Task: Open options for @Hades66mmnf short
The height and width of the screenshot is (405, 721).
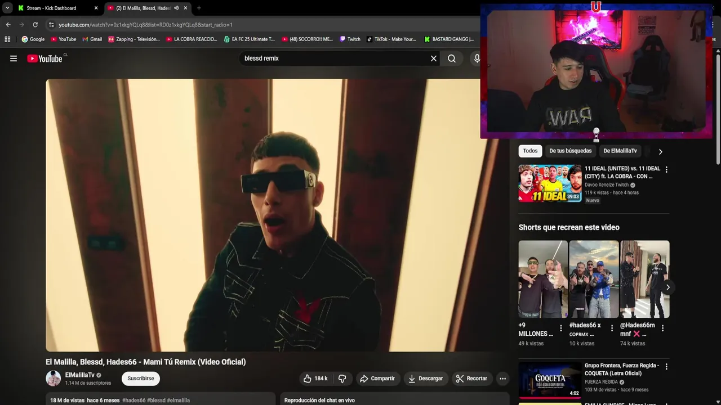Action: coord(662,328)
